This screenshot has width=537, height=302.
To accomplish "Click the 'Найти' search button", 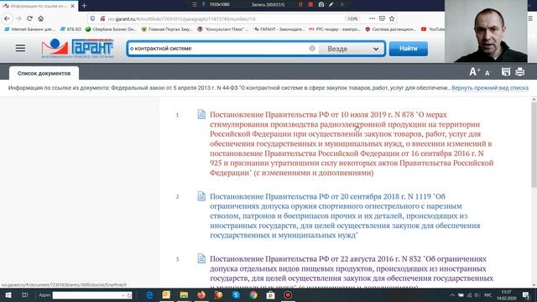I will [x=409, y=49].
